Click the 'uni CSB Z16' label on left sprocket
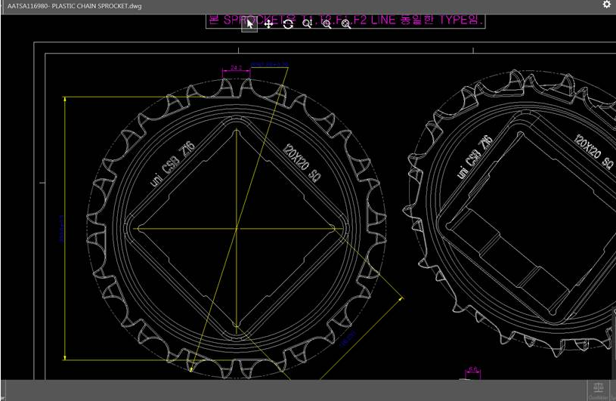The height and width of the screenshot is (401, 616). (x=172, y=164)
